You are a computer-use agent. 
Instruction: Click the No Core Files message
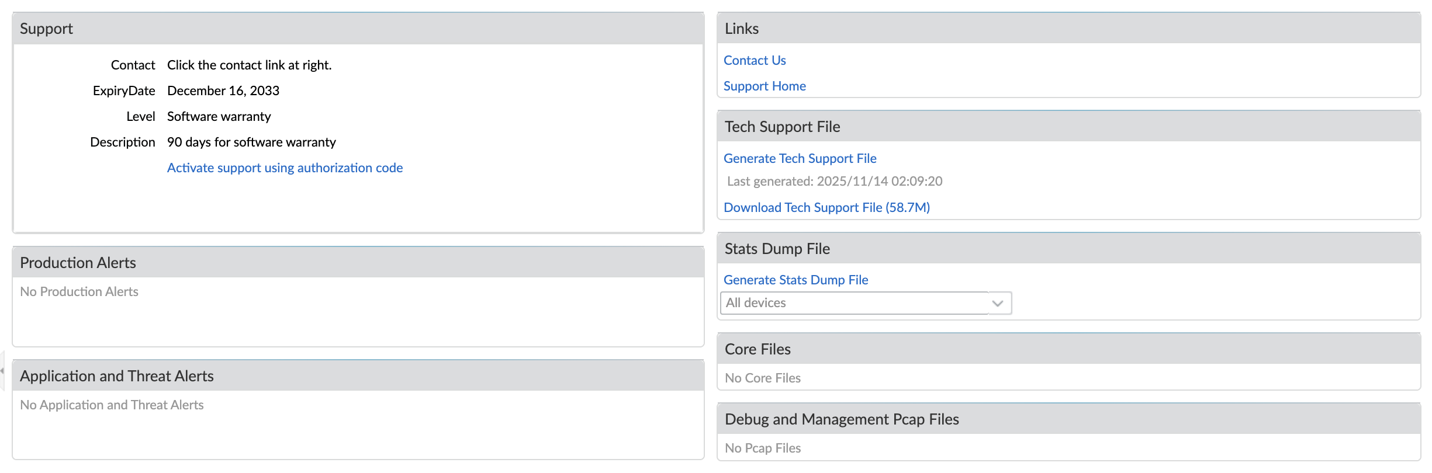coord(762,378)
